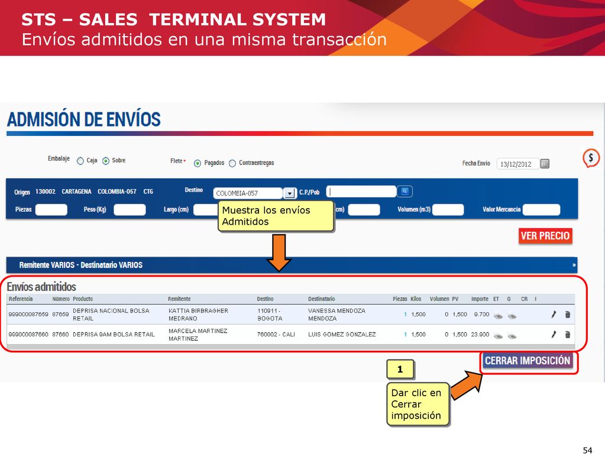This screenshot has height=463, width=605.
Task: Click the 9.700 importe value
Action: [x=481, y=315]
